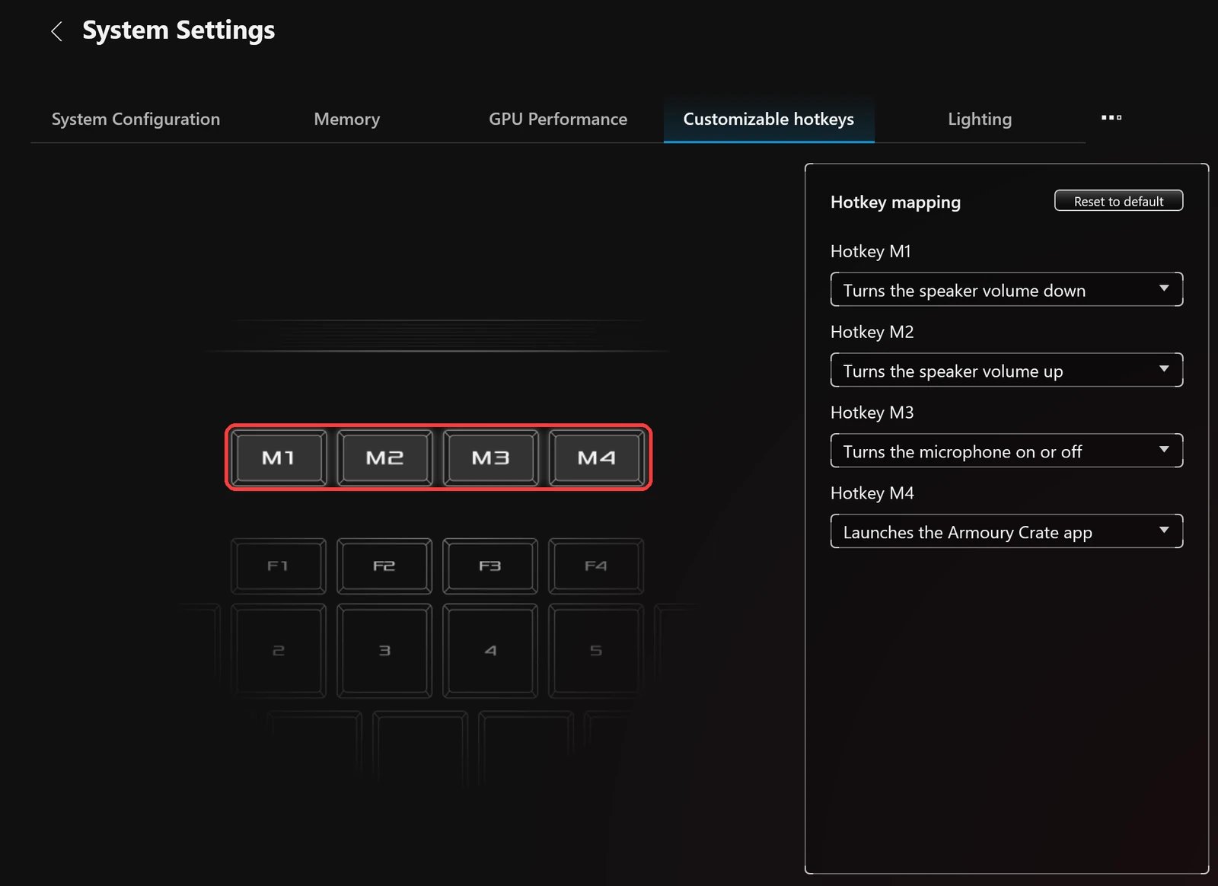This screenshot has width=1218, height=886.
Task: Select the Customizable hotkeys tab
Action: click(x=769, y=120)
